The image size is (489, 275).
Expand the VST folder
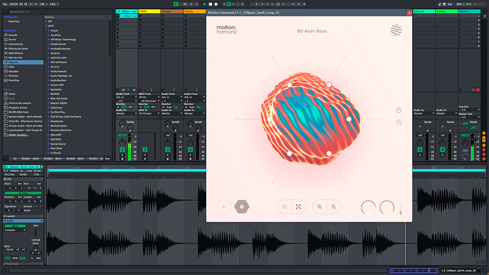click(46, 21)
